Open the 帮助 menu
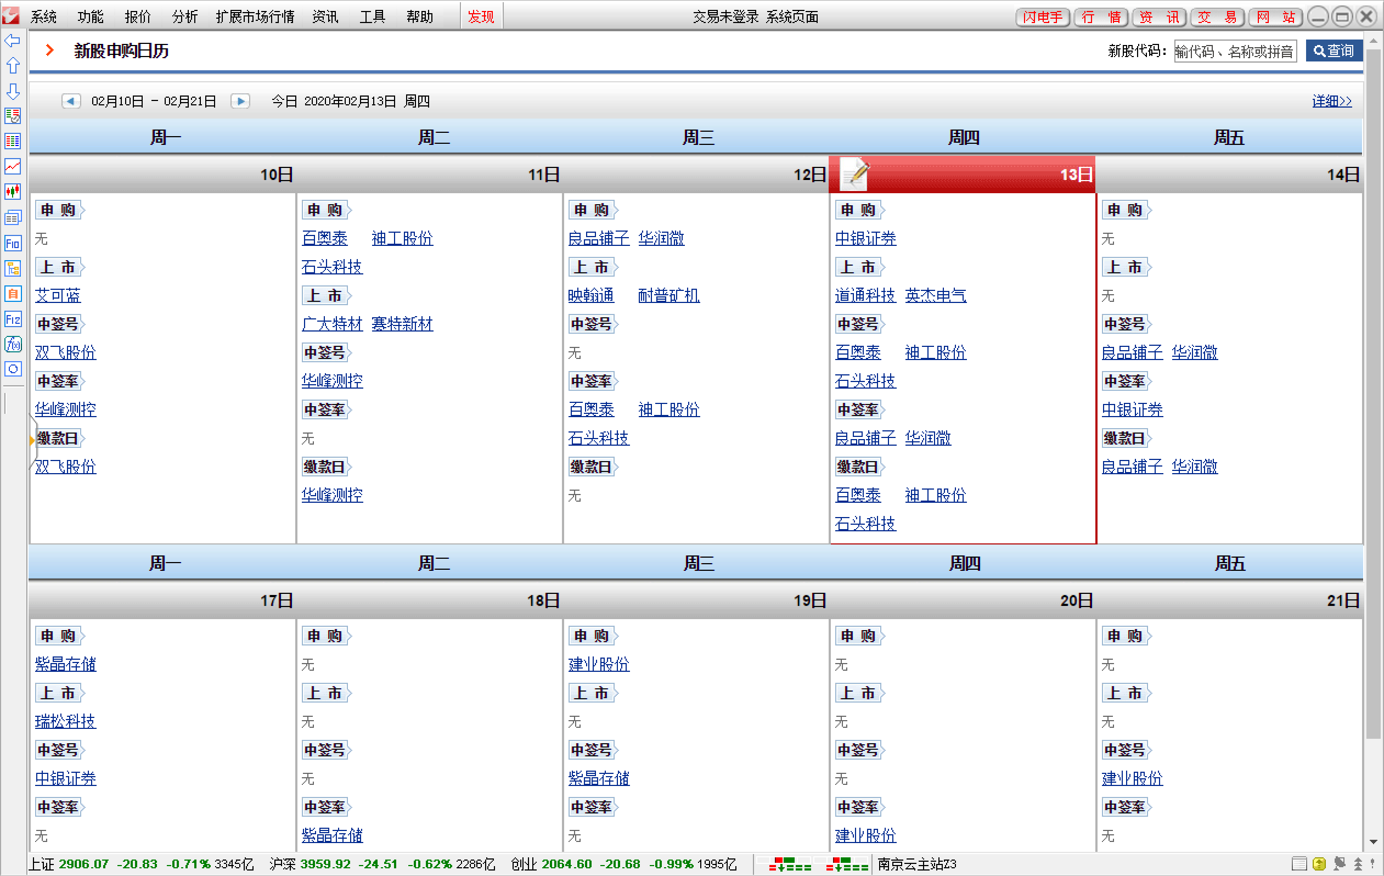The image size is (1384, 876). (x=420, y=16)
